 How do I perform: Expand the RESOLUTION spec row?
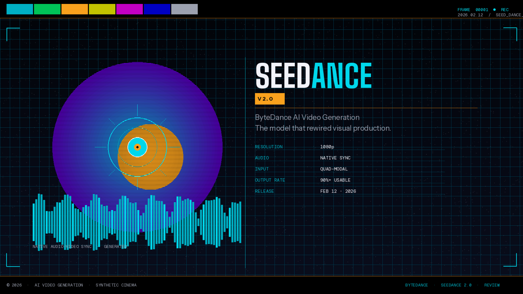point(269,147)
